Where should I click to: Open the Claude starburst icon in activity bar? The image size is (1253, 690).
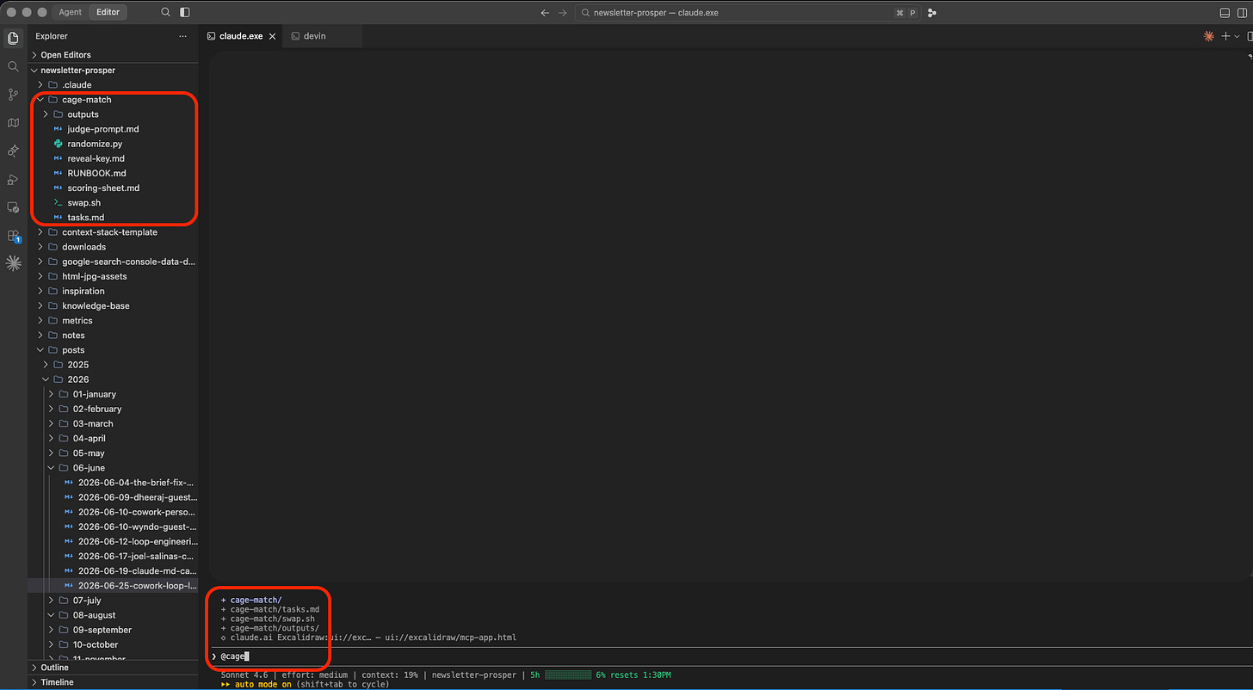(13, 264)
